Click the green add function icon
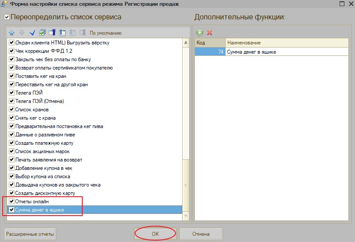Viewport: 355px width, 242px height. pos(199,33)
